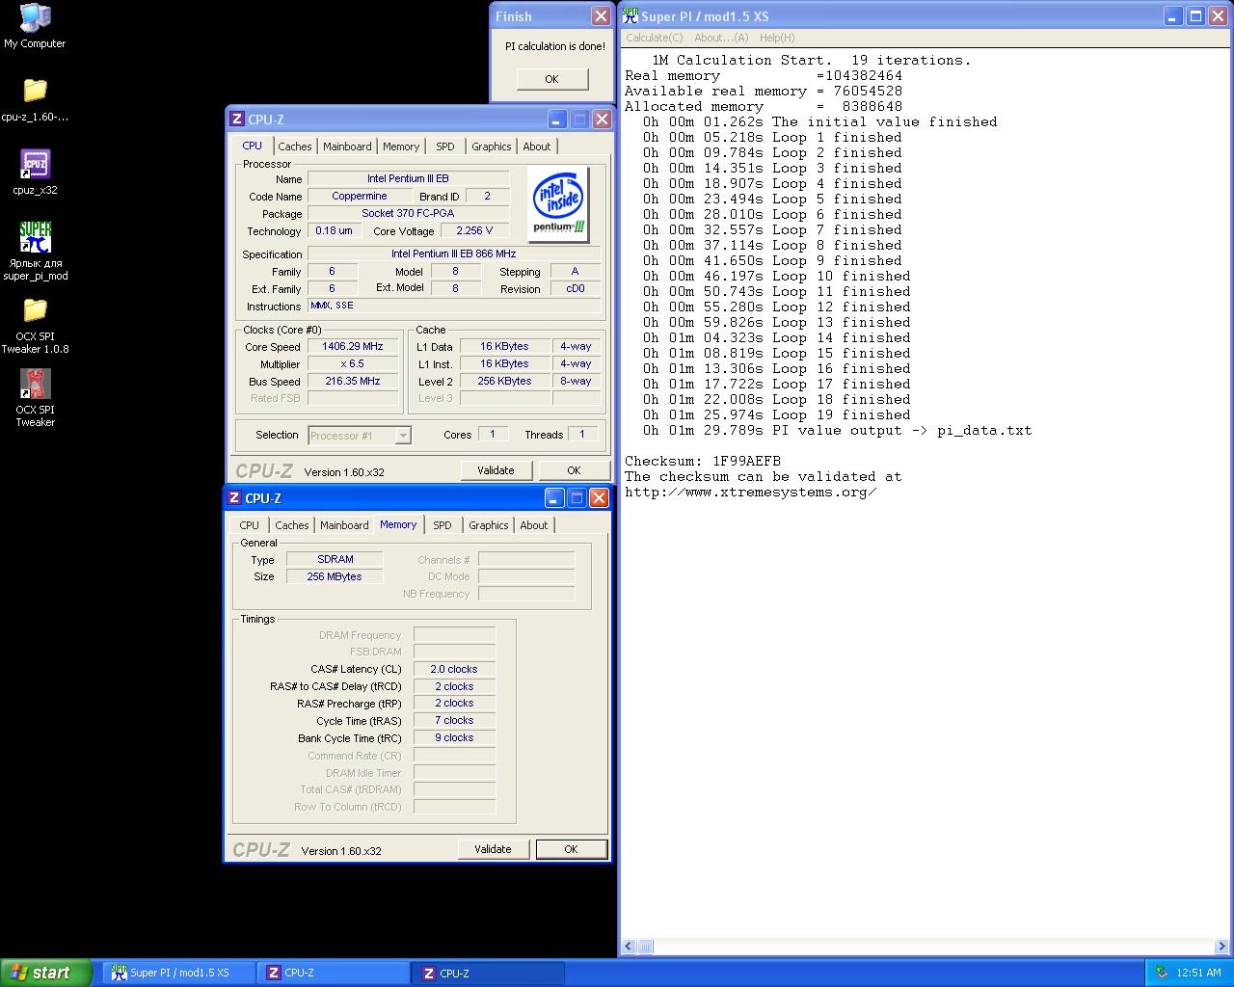
Task: Click OK in the Finish dialog
Action: coord(552,79)
